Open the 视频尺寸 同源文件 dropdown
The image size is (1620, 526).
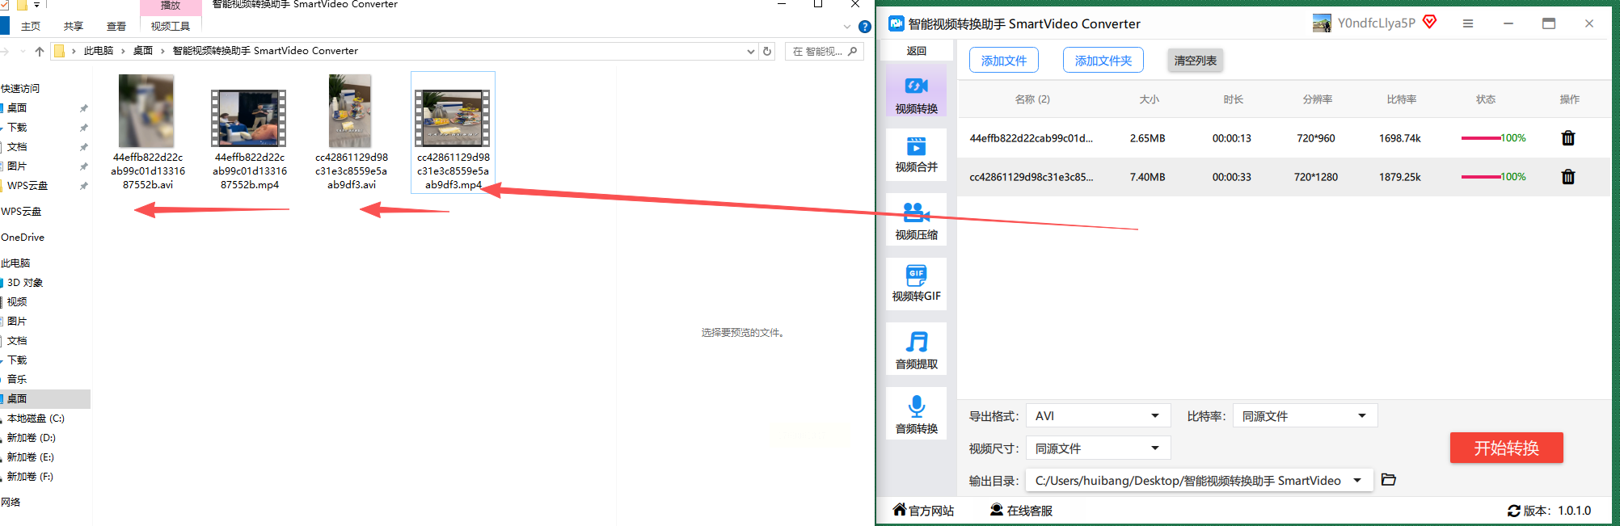point(1098,448)
